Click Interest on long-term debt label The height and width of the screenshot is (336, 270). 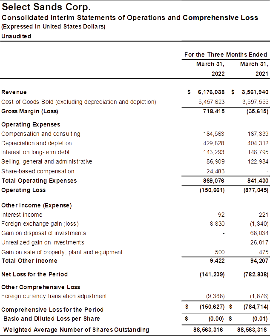coord(35,152)
